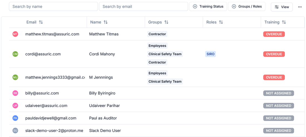Click Contractor group tag for Cordi Mahony
Screen dimensions: 306x137
tap(157, 62)
